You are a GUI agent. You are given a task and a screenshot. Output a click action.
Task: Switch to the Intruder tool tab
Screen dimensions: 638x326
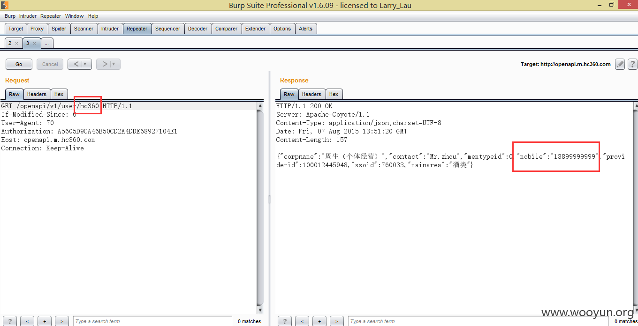click(x=110, y=29)
